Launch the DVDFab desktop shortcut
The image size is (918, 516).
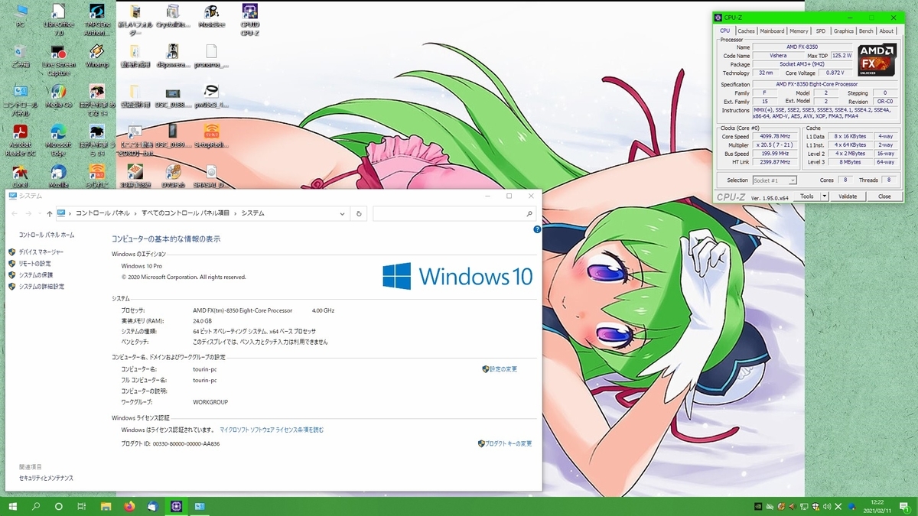pyautogui.click(x=173, y=175)
